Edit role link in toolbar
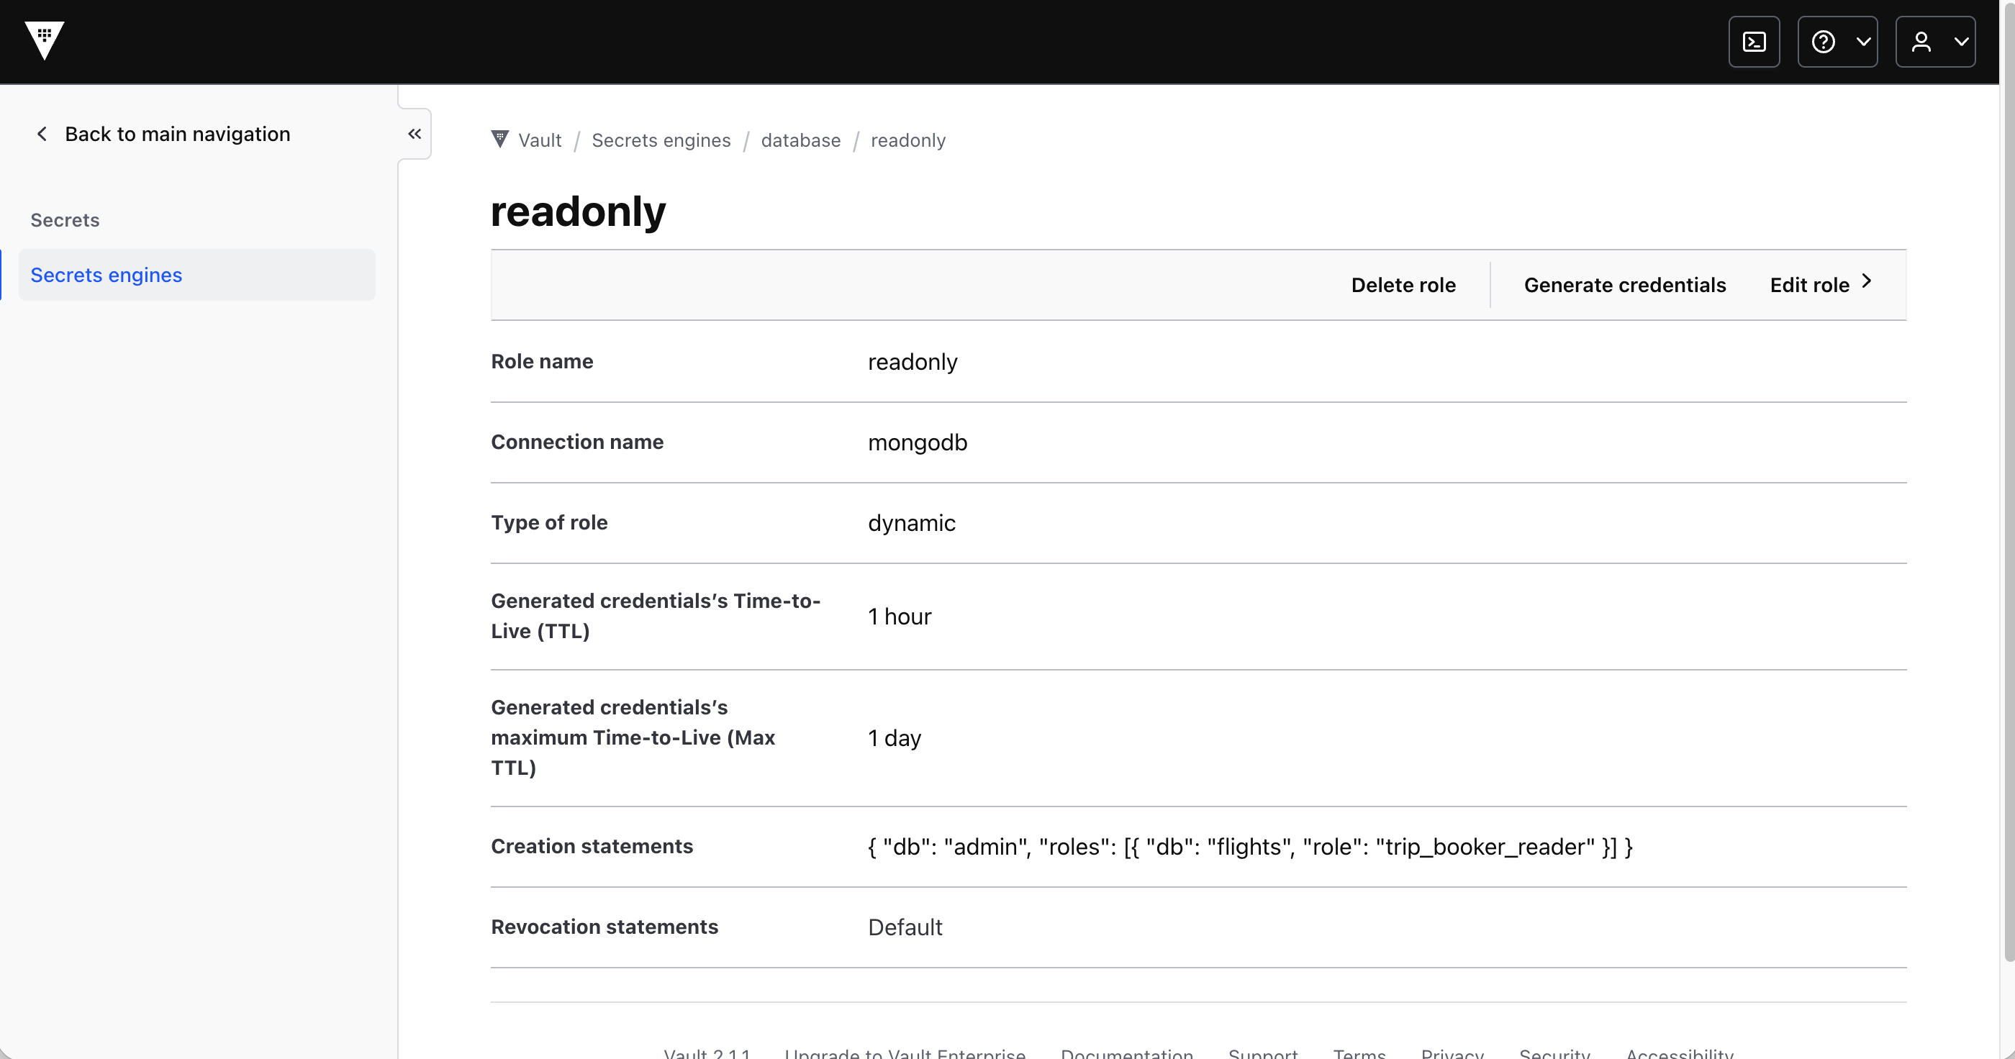Viewport: 2015px width, 1059px height. tap(1819, 285)
